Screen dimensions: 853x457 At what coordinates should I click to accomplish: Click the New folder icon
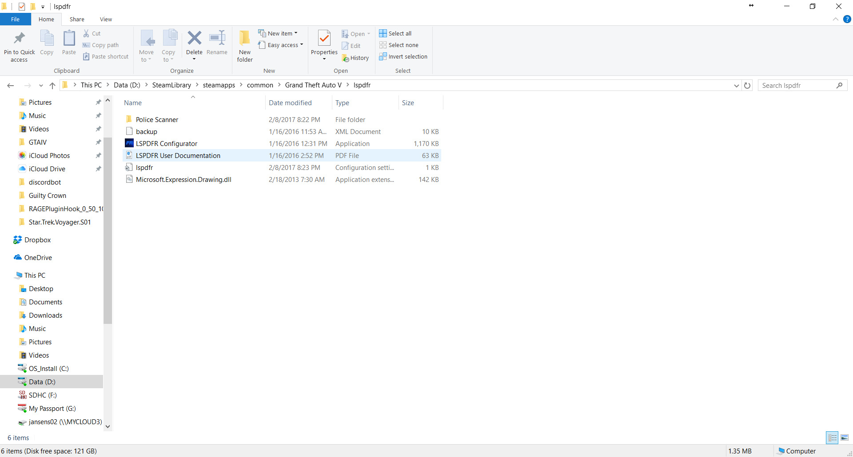(245, 39)
